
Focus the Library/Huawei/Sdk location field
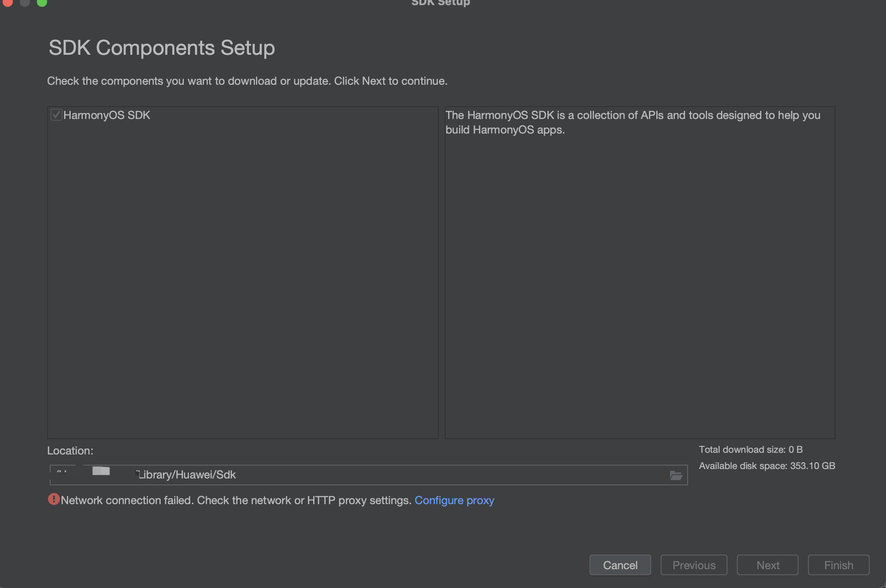click(368, 475)
